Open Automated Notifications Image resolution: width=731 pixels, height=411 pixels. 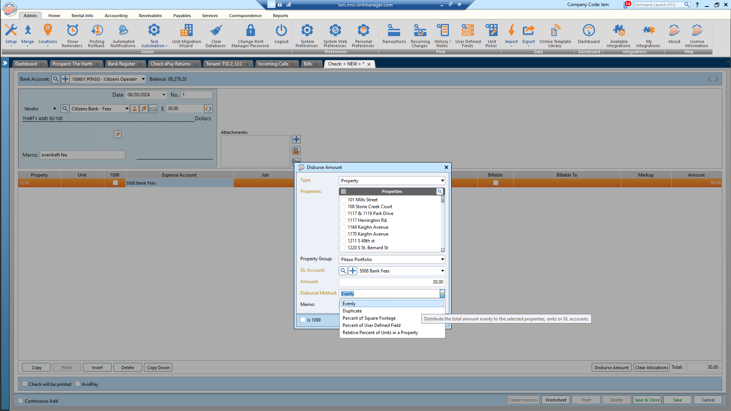[x=123, y=35]
